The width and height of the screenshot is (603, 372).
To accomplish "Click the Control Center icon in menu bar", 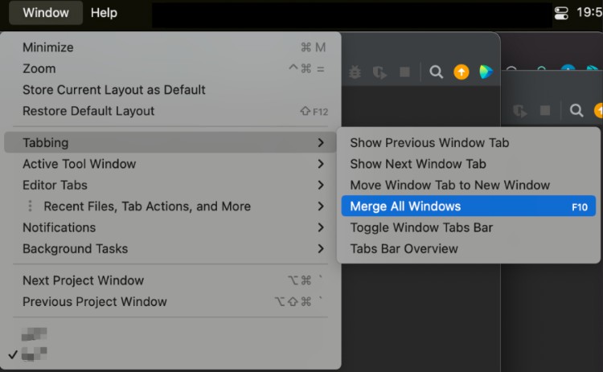I will click(x=561, y=13).
